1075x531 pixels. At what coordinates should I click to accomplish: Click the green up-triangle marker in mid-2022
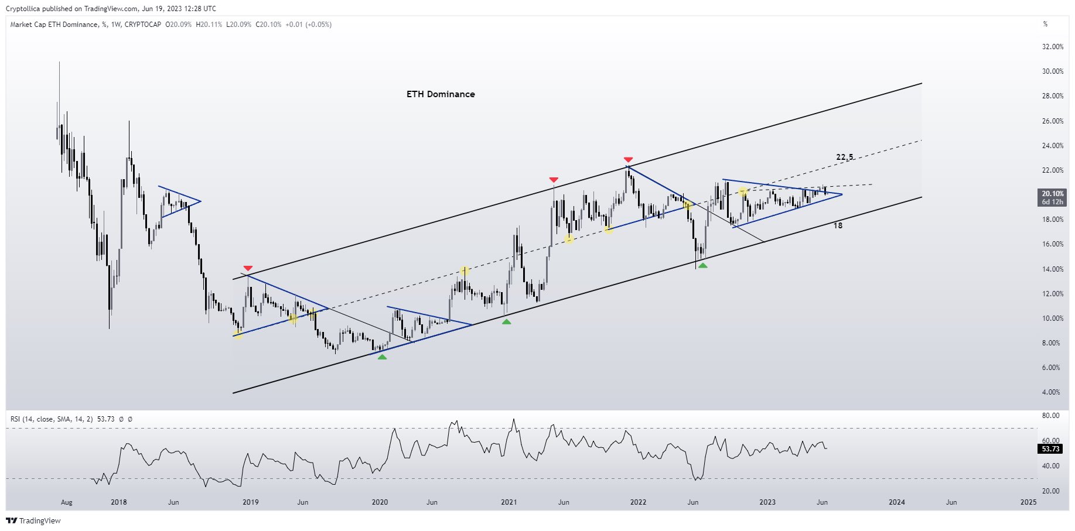(x=703, y=266)
